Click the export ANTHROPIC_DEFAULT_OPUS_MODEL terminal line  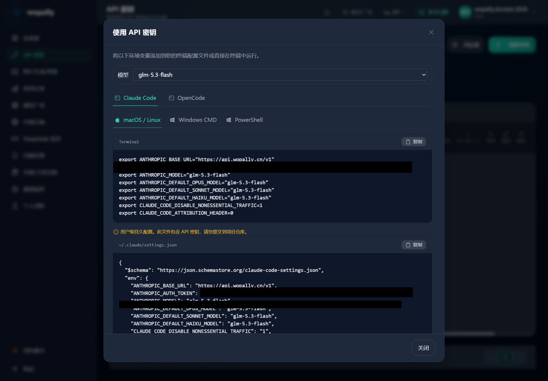pyautogui.click(x=194, y=182)
